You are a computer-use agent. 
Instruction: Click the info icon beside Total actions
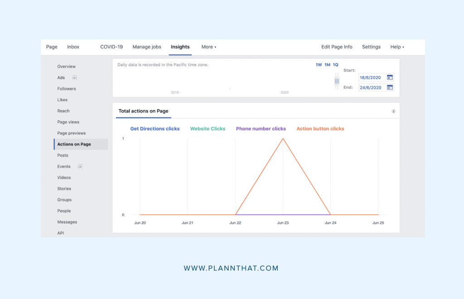[393, 111]
